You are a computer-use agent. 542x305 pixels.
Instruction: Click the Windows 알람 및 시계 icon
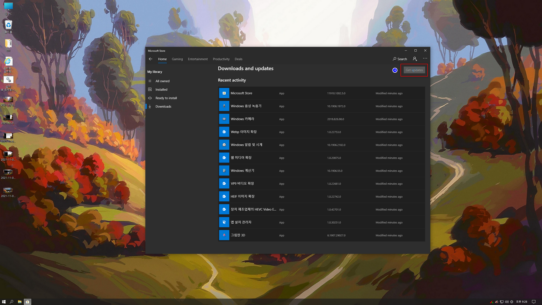click(x=224, y=145)
